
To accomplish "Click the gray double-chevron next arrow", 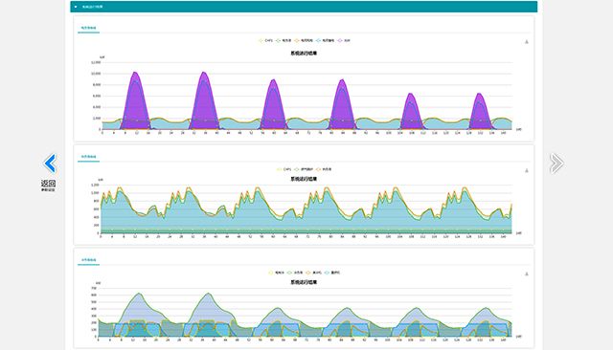I will pyautogui.click(x=556, y=164).
